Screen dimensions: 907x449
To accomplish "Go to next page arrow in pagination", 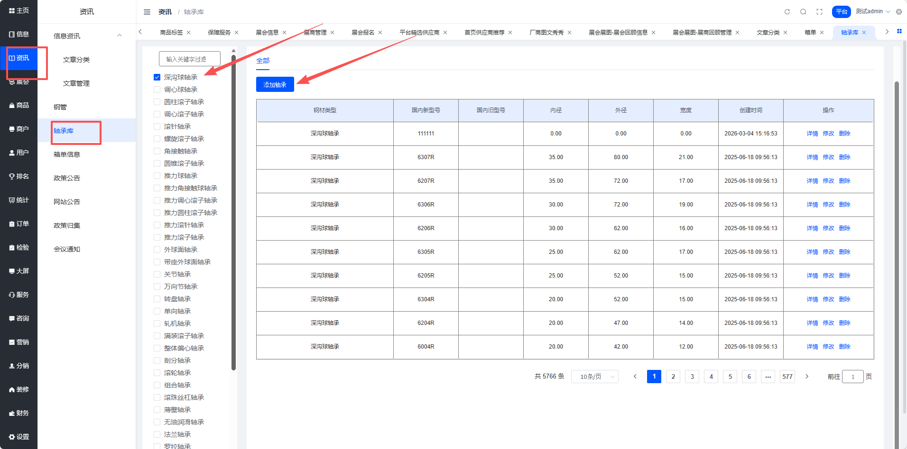I will pyautogui.click(x=807, y=377).
